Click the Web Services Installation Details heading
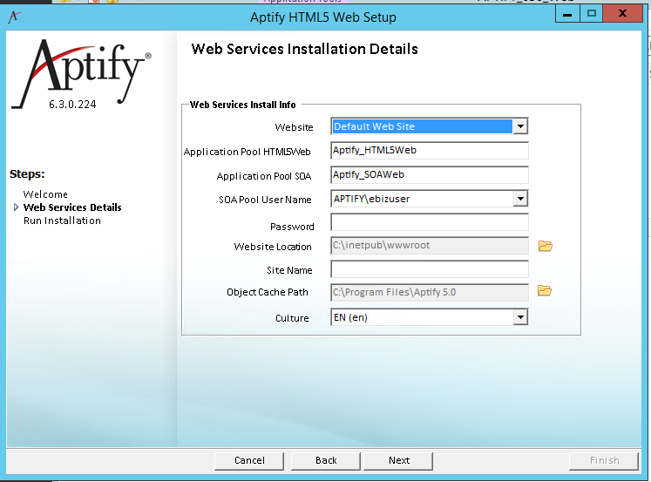The width and height of the screenshot is (651, 482). point(304,49)
